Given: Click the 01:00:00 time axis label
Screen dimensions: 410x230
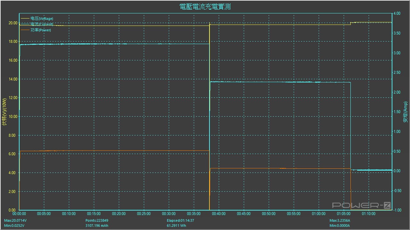Looking at the screenshot, I should (x=319, y=214).
